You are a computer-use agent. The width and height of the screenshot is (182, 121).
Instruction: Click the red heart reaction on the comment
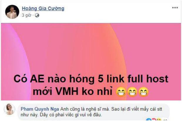pyautogui.click(x=154, y=120)
